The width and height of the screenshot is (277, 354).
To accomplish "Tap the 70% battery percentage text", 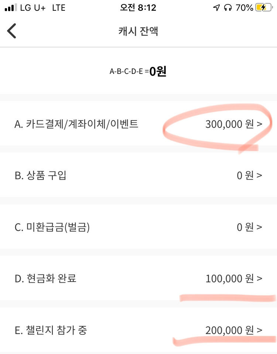I will coord(244,8).
